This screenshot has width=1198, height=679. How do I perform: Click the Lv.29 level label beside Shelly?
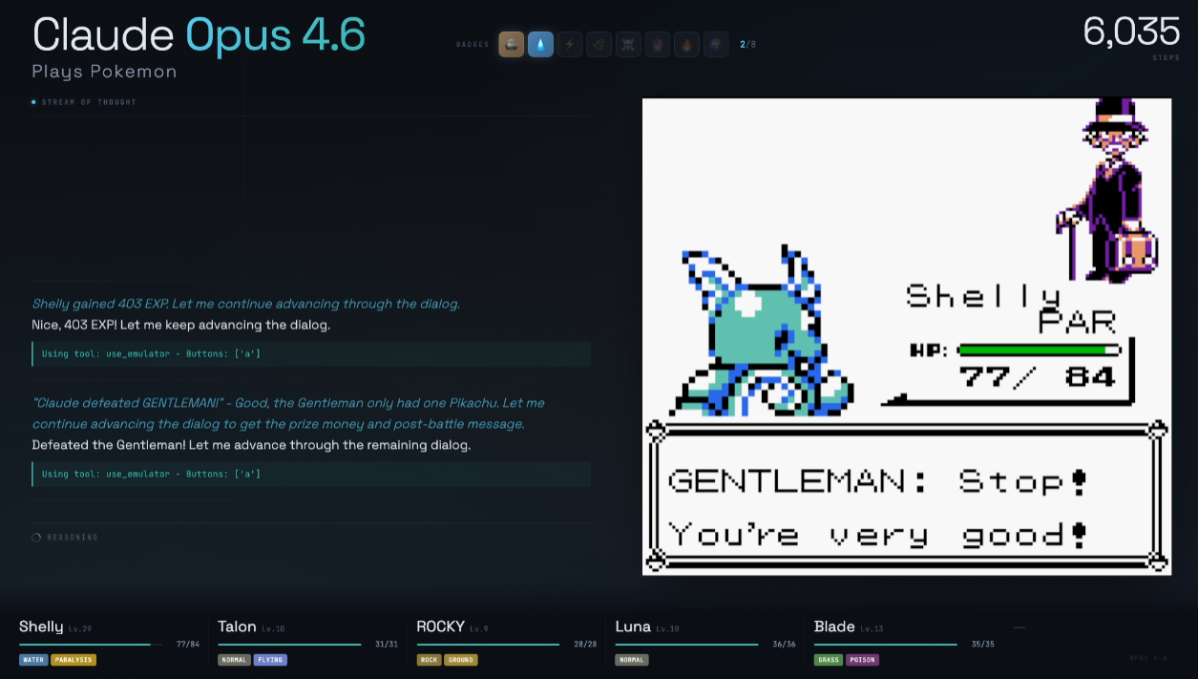click(x=79, y=629)
